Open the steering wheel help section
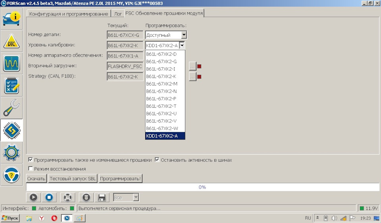 tap(12, 175)
